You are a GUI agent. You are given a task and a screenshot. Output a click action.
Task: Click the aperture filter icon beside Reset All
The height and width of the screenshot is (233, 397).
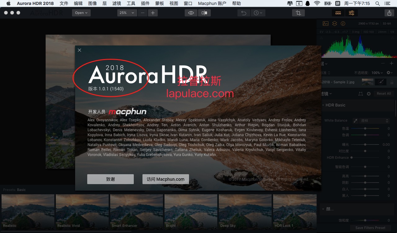[369, 94]
